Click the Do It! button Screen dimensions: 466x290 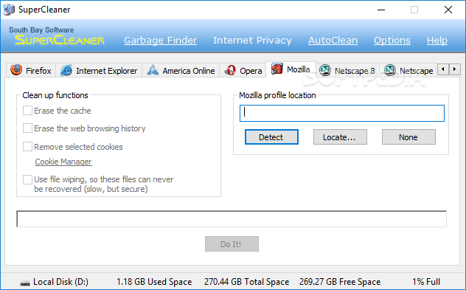pyautogui.click(x=232, y=244)
